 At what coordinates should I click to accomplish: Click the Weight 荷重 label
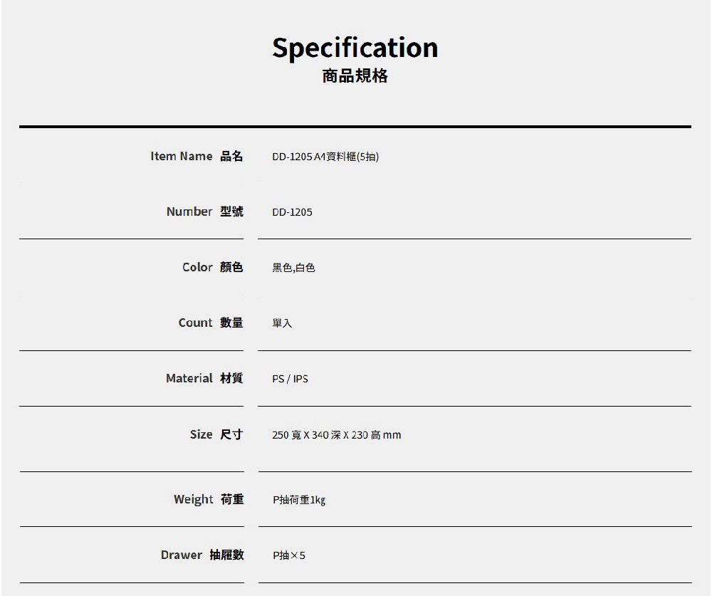coord(208,499)
